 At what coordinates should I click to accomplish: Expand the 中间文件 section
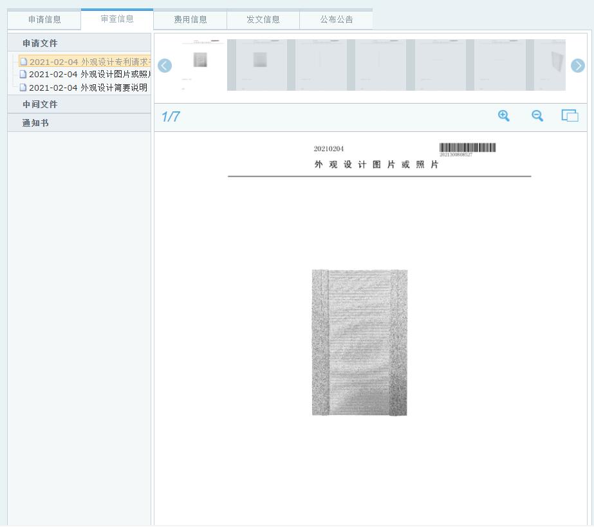40,104
